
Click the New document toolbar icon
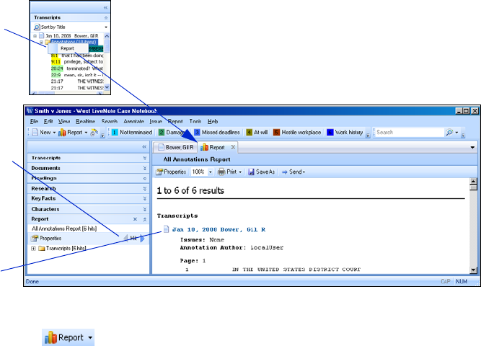point(35,132)
